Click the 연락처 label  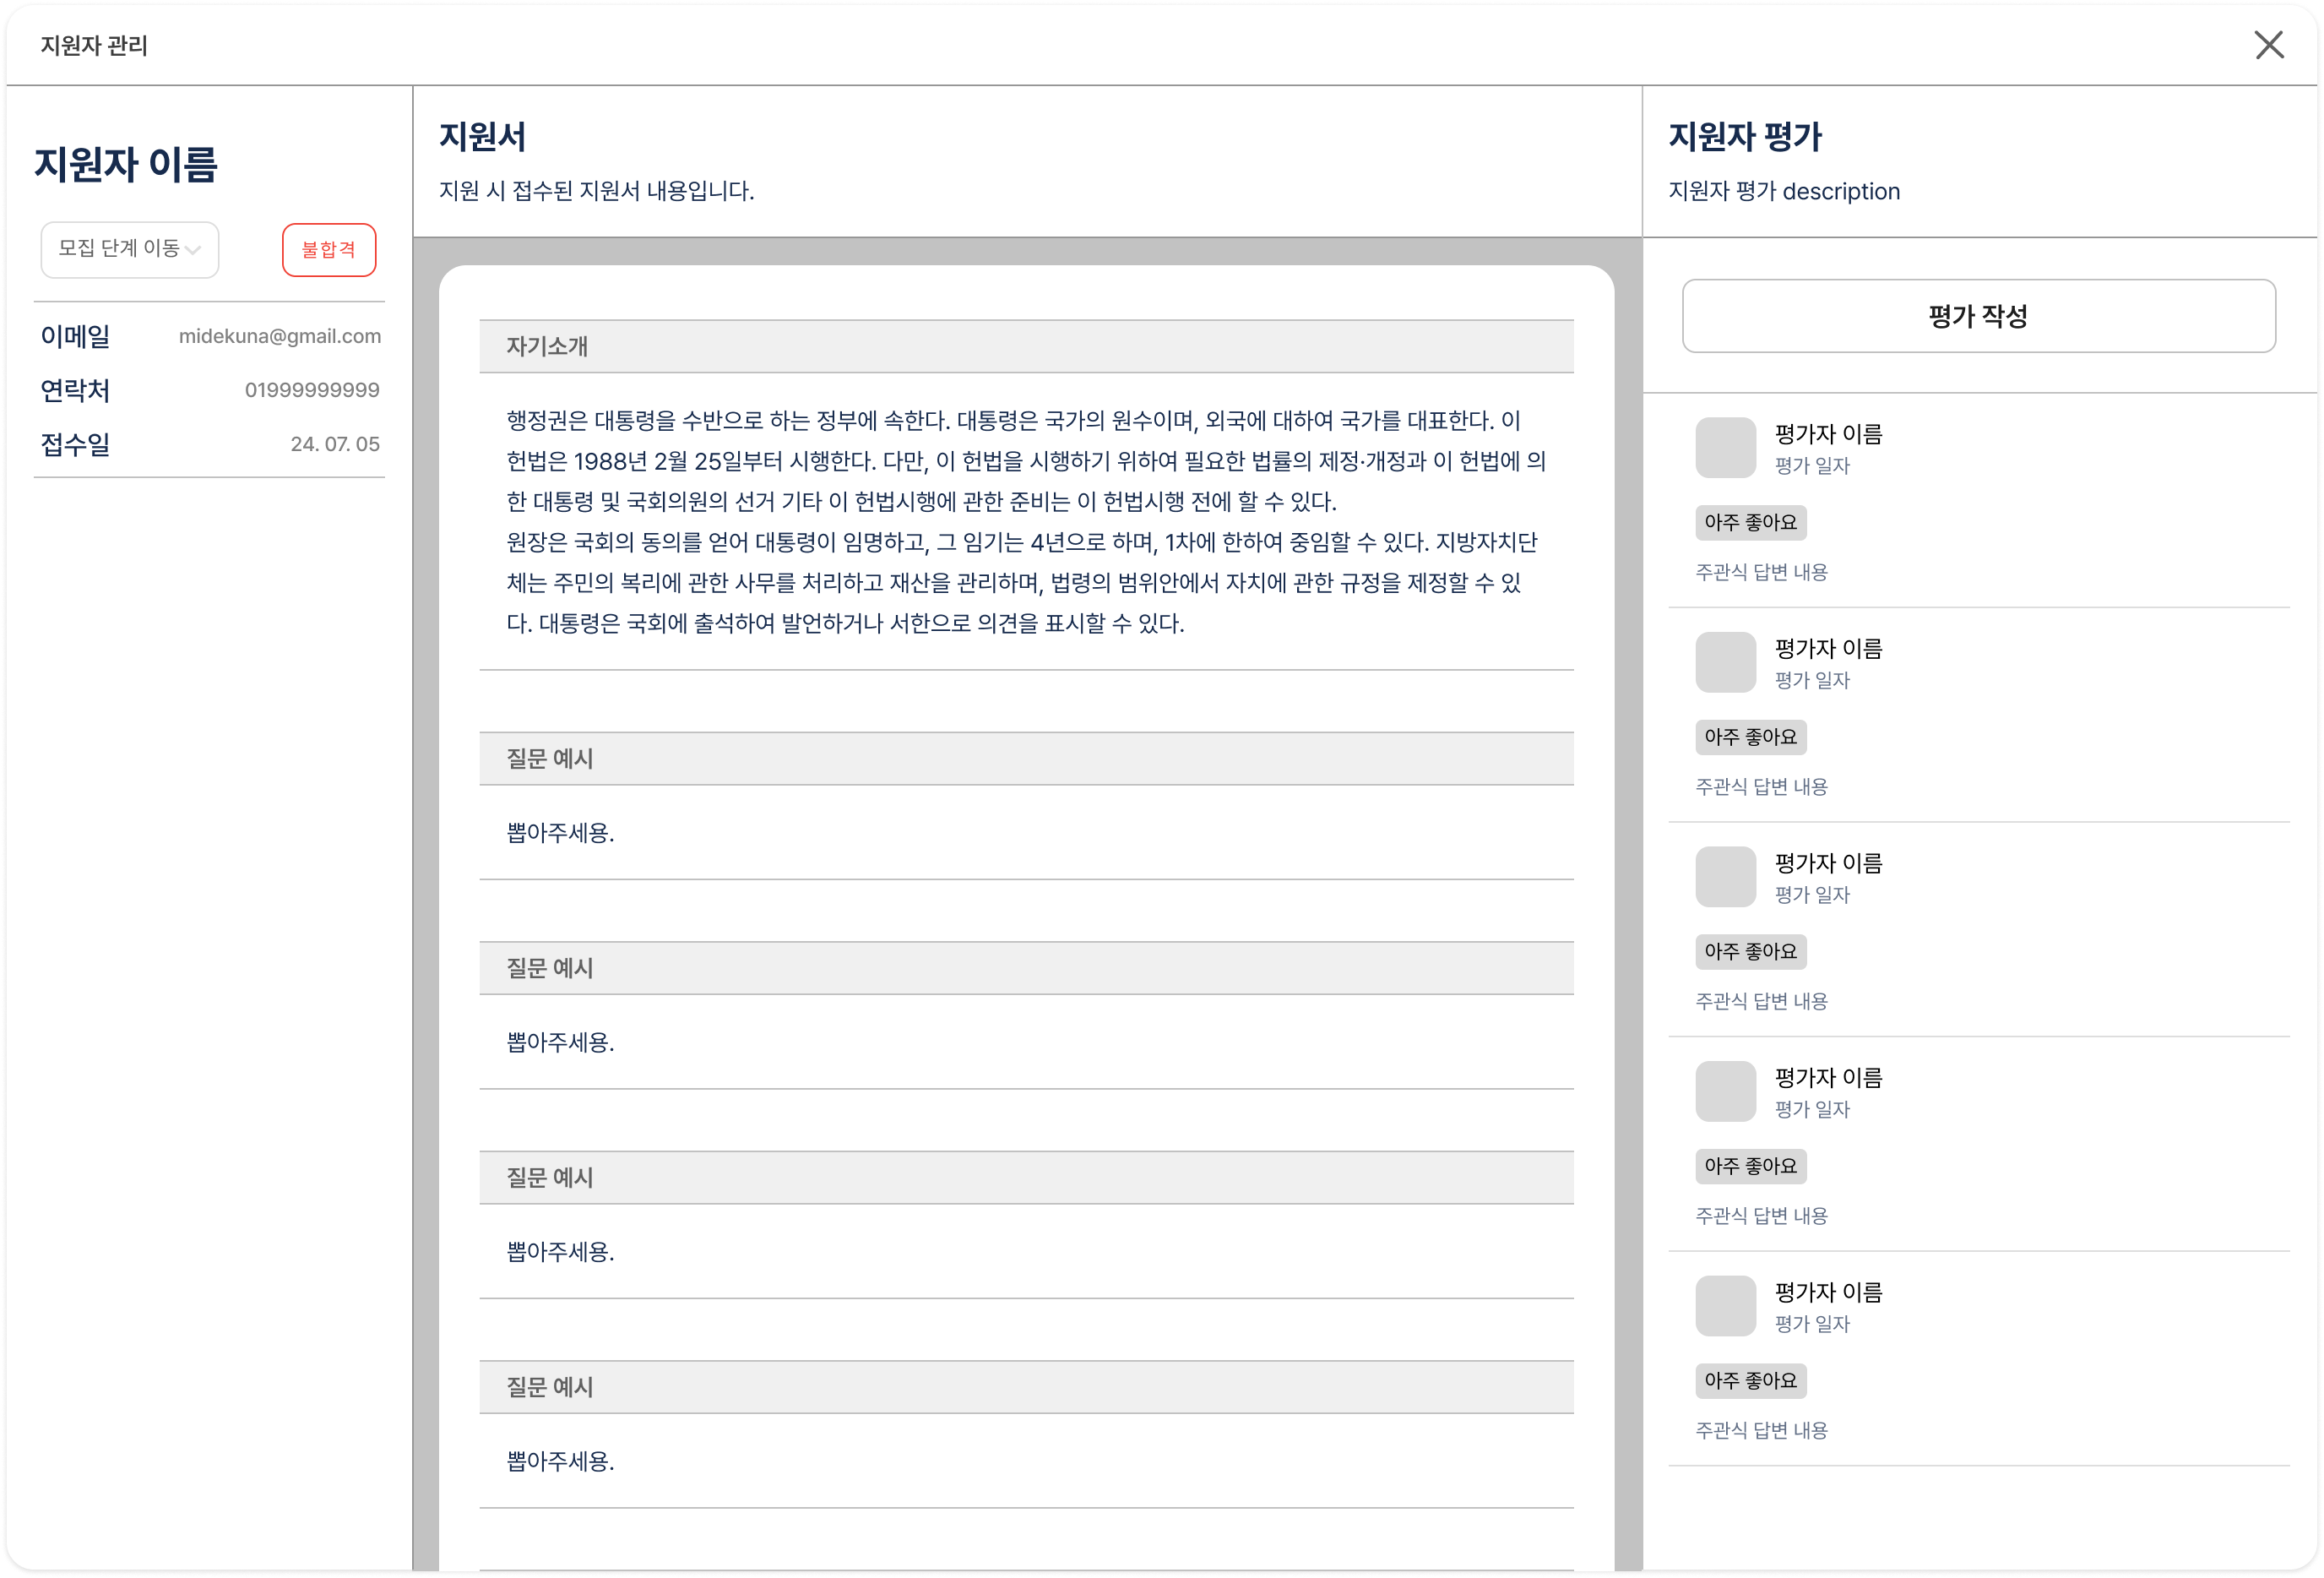pyautogui.click(x=75, y=390)
